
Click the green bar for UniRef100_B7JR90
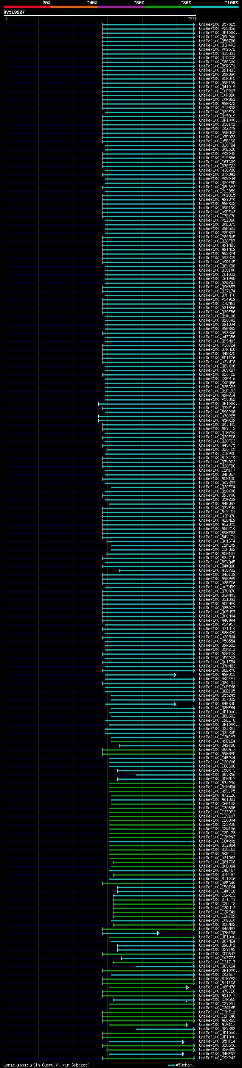click(152, 783)
